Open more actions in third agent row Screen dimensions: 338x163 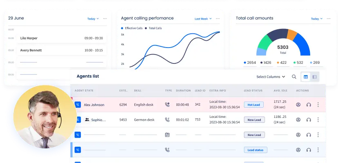click(318, 135)
